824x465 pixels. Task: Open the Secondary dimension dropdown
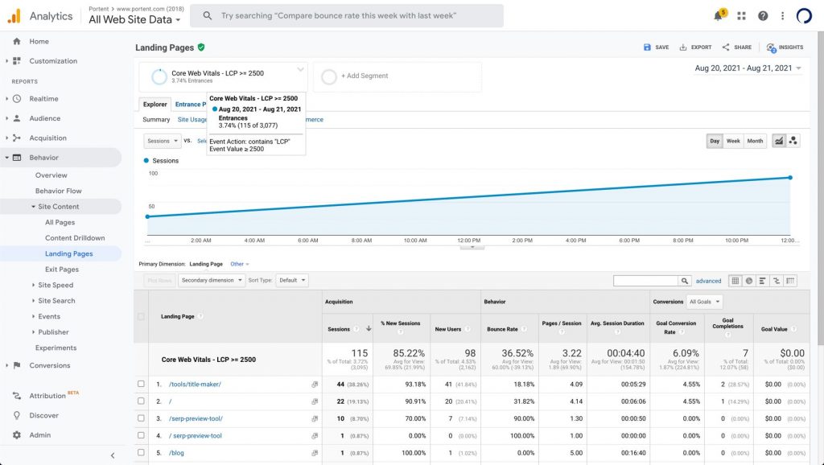click(212, 281)
